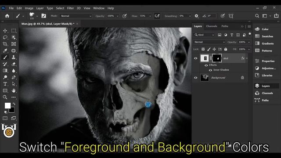Click the symmetry butterfly icon

[x=231, y=16]
